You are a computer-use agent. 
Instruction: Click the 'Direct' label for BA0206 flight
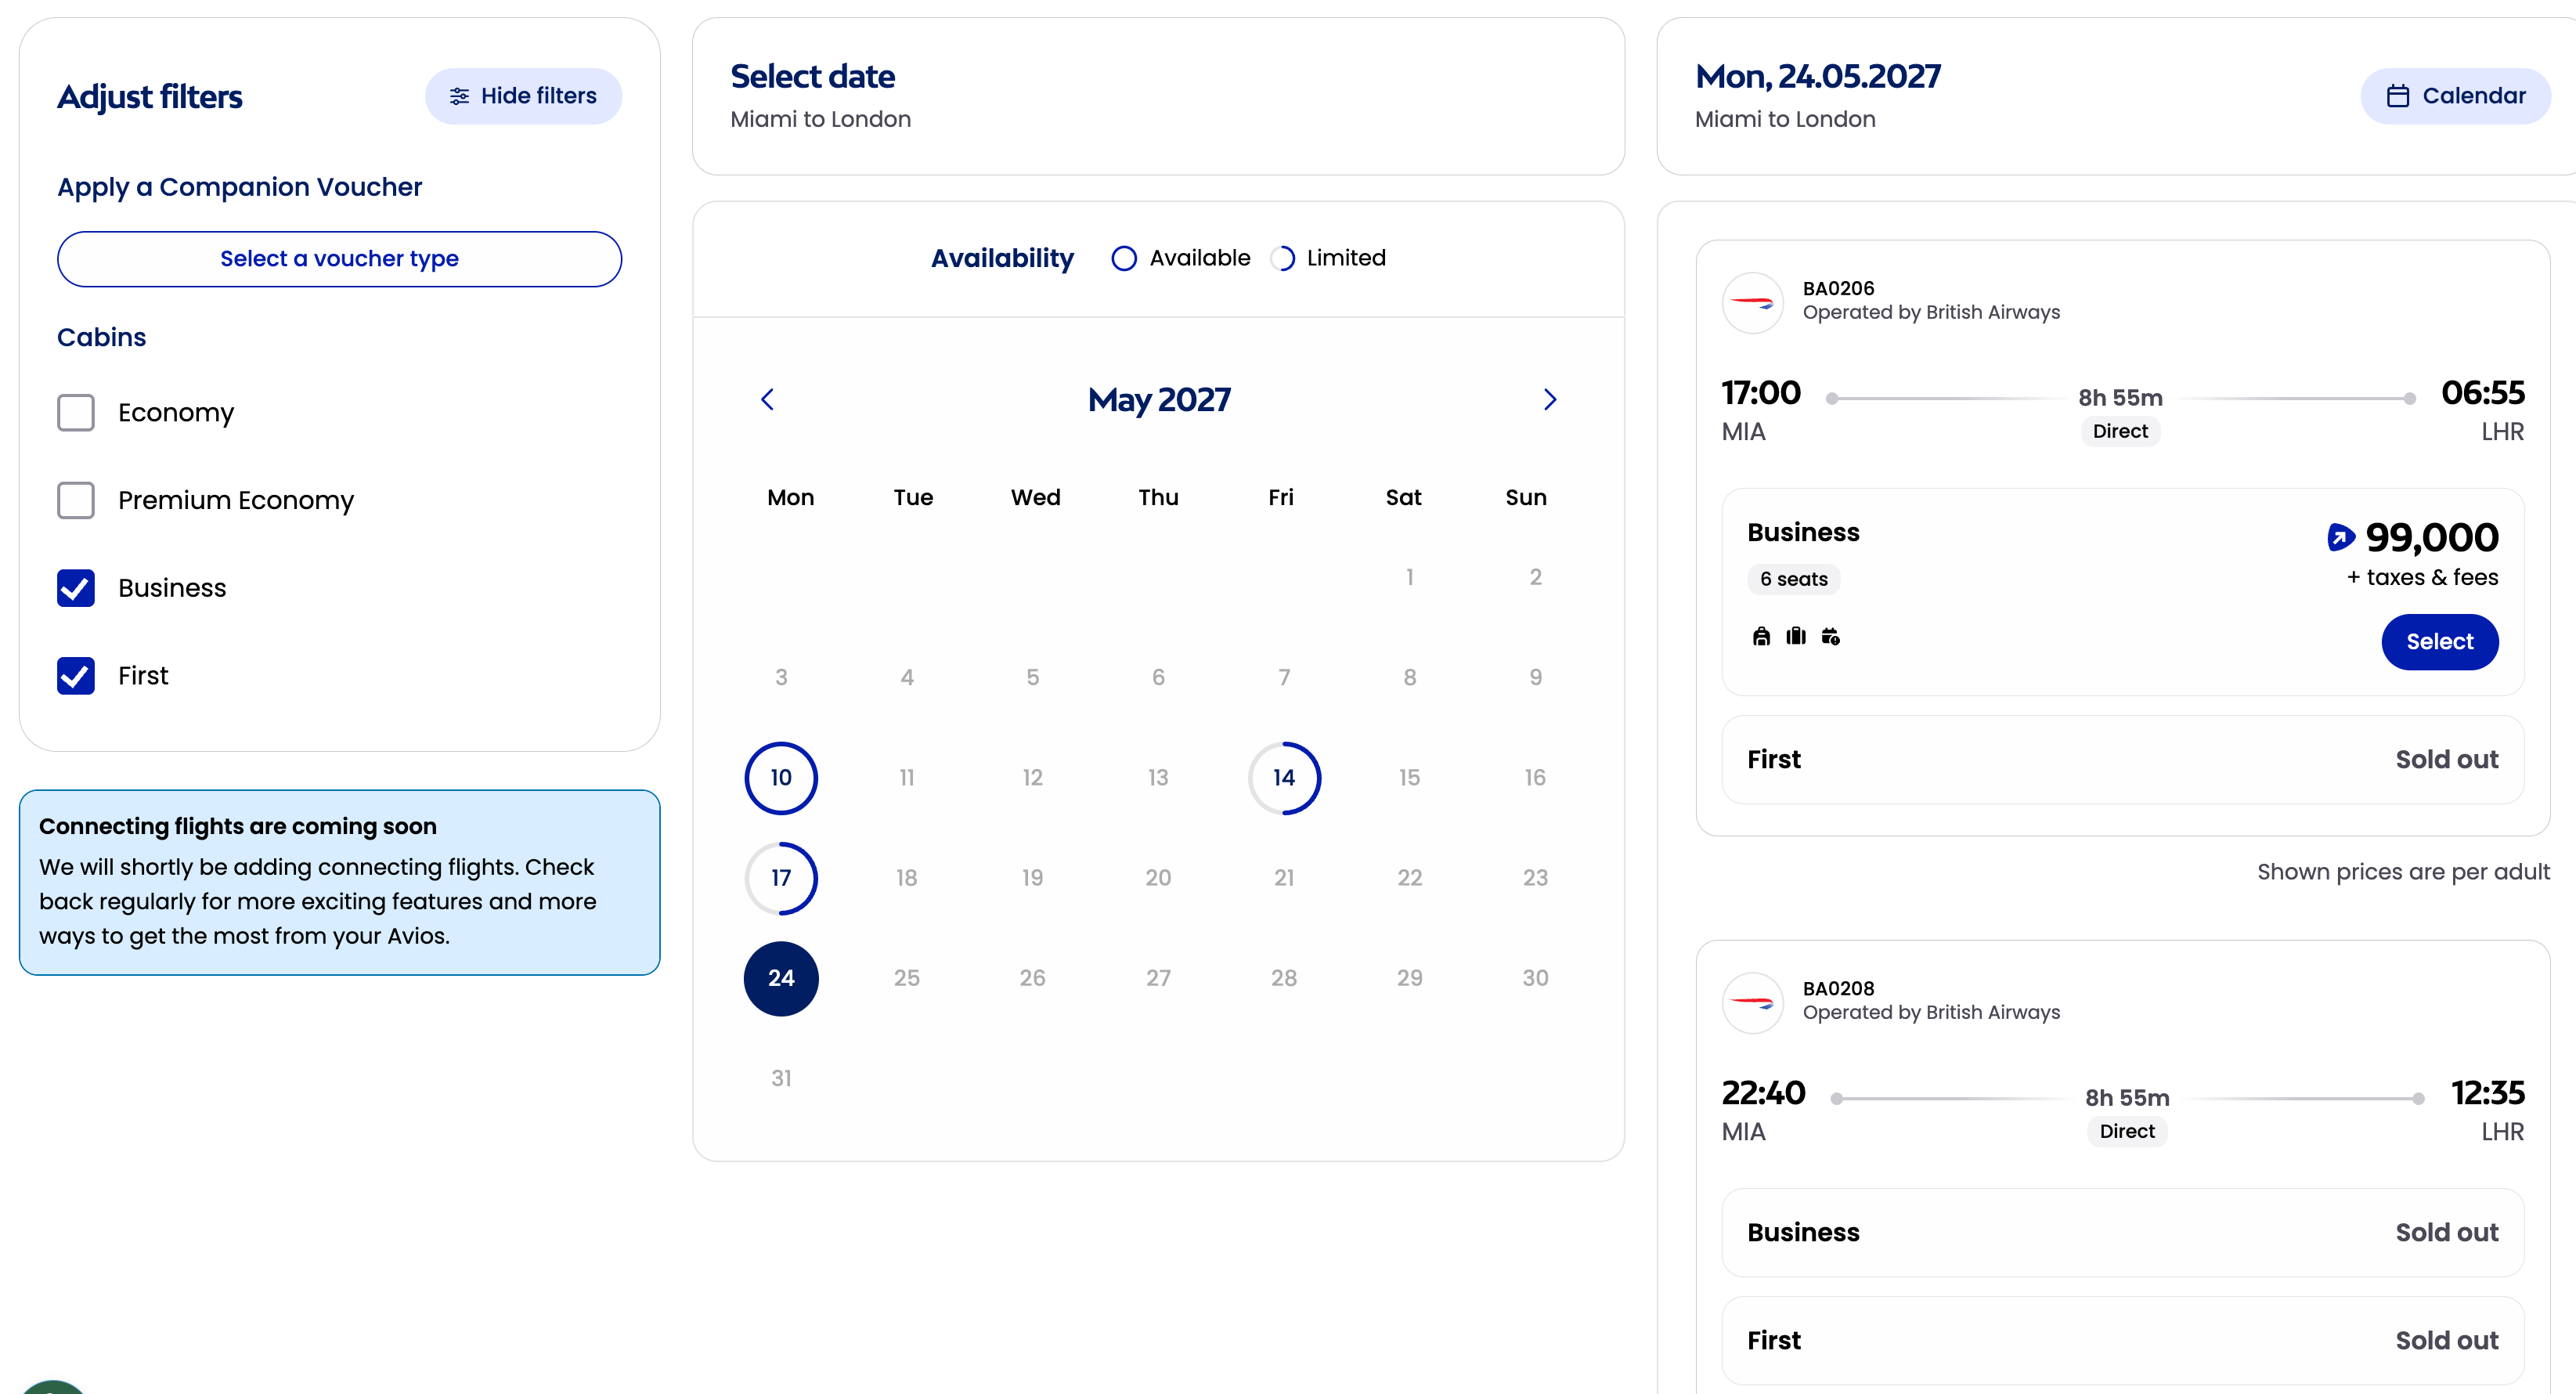point(2120,431)
